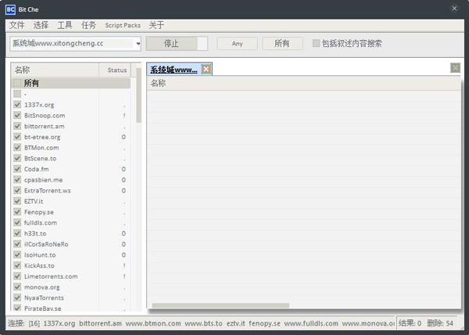Uncheck the bittorrent.am checkbox
This screenshot has width=469, height=335.
click(17, 126)
